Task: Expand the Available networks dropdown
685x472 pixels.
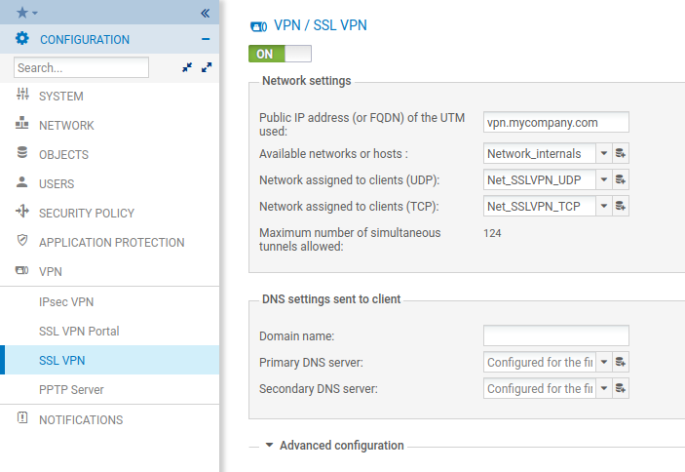Action: point(603,153)
